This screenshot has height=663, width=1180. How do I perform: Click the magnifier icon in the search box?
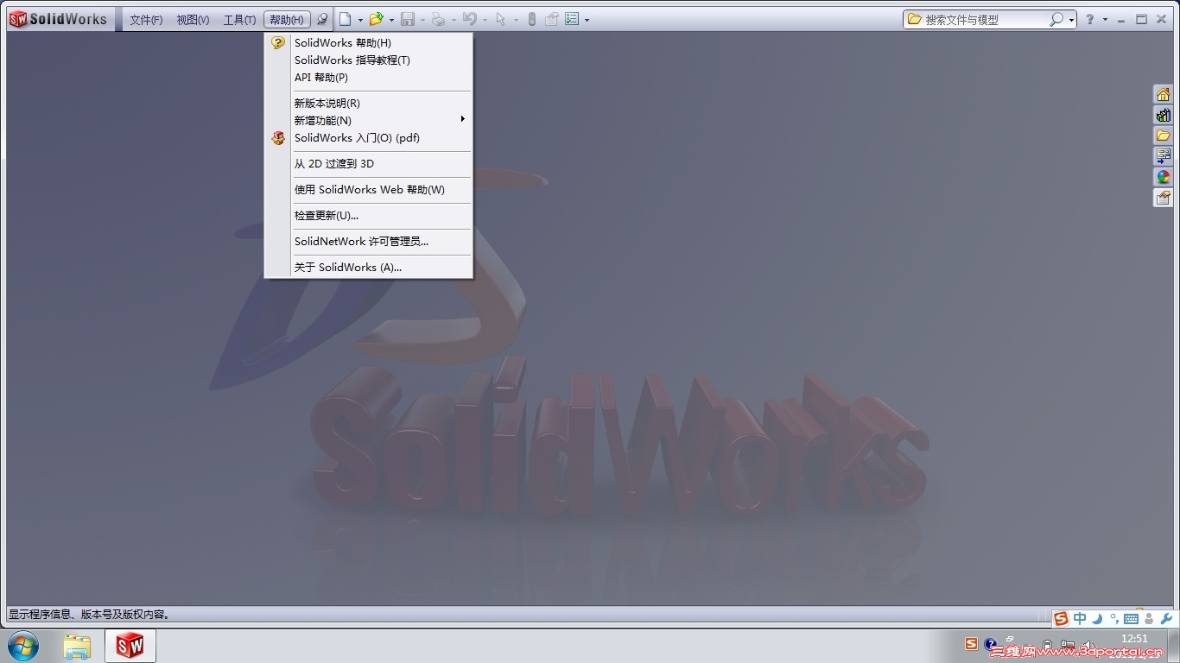(x=1056, y=19)
